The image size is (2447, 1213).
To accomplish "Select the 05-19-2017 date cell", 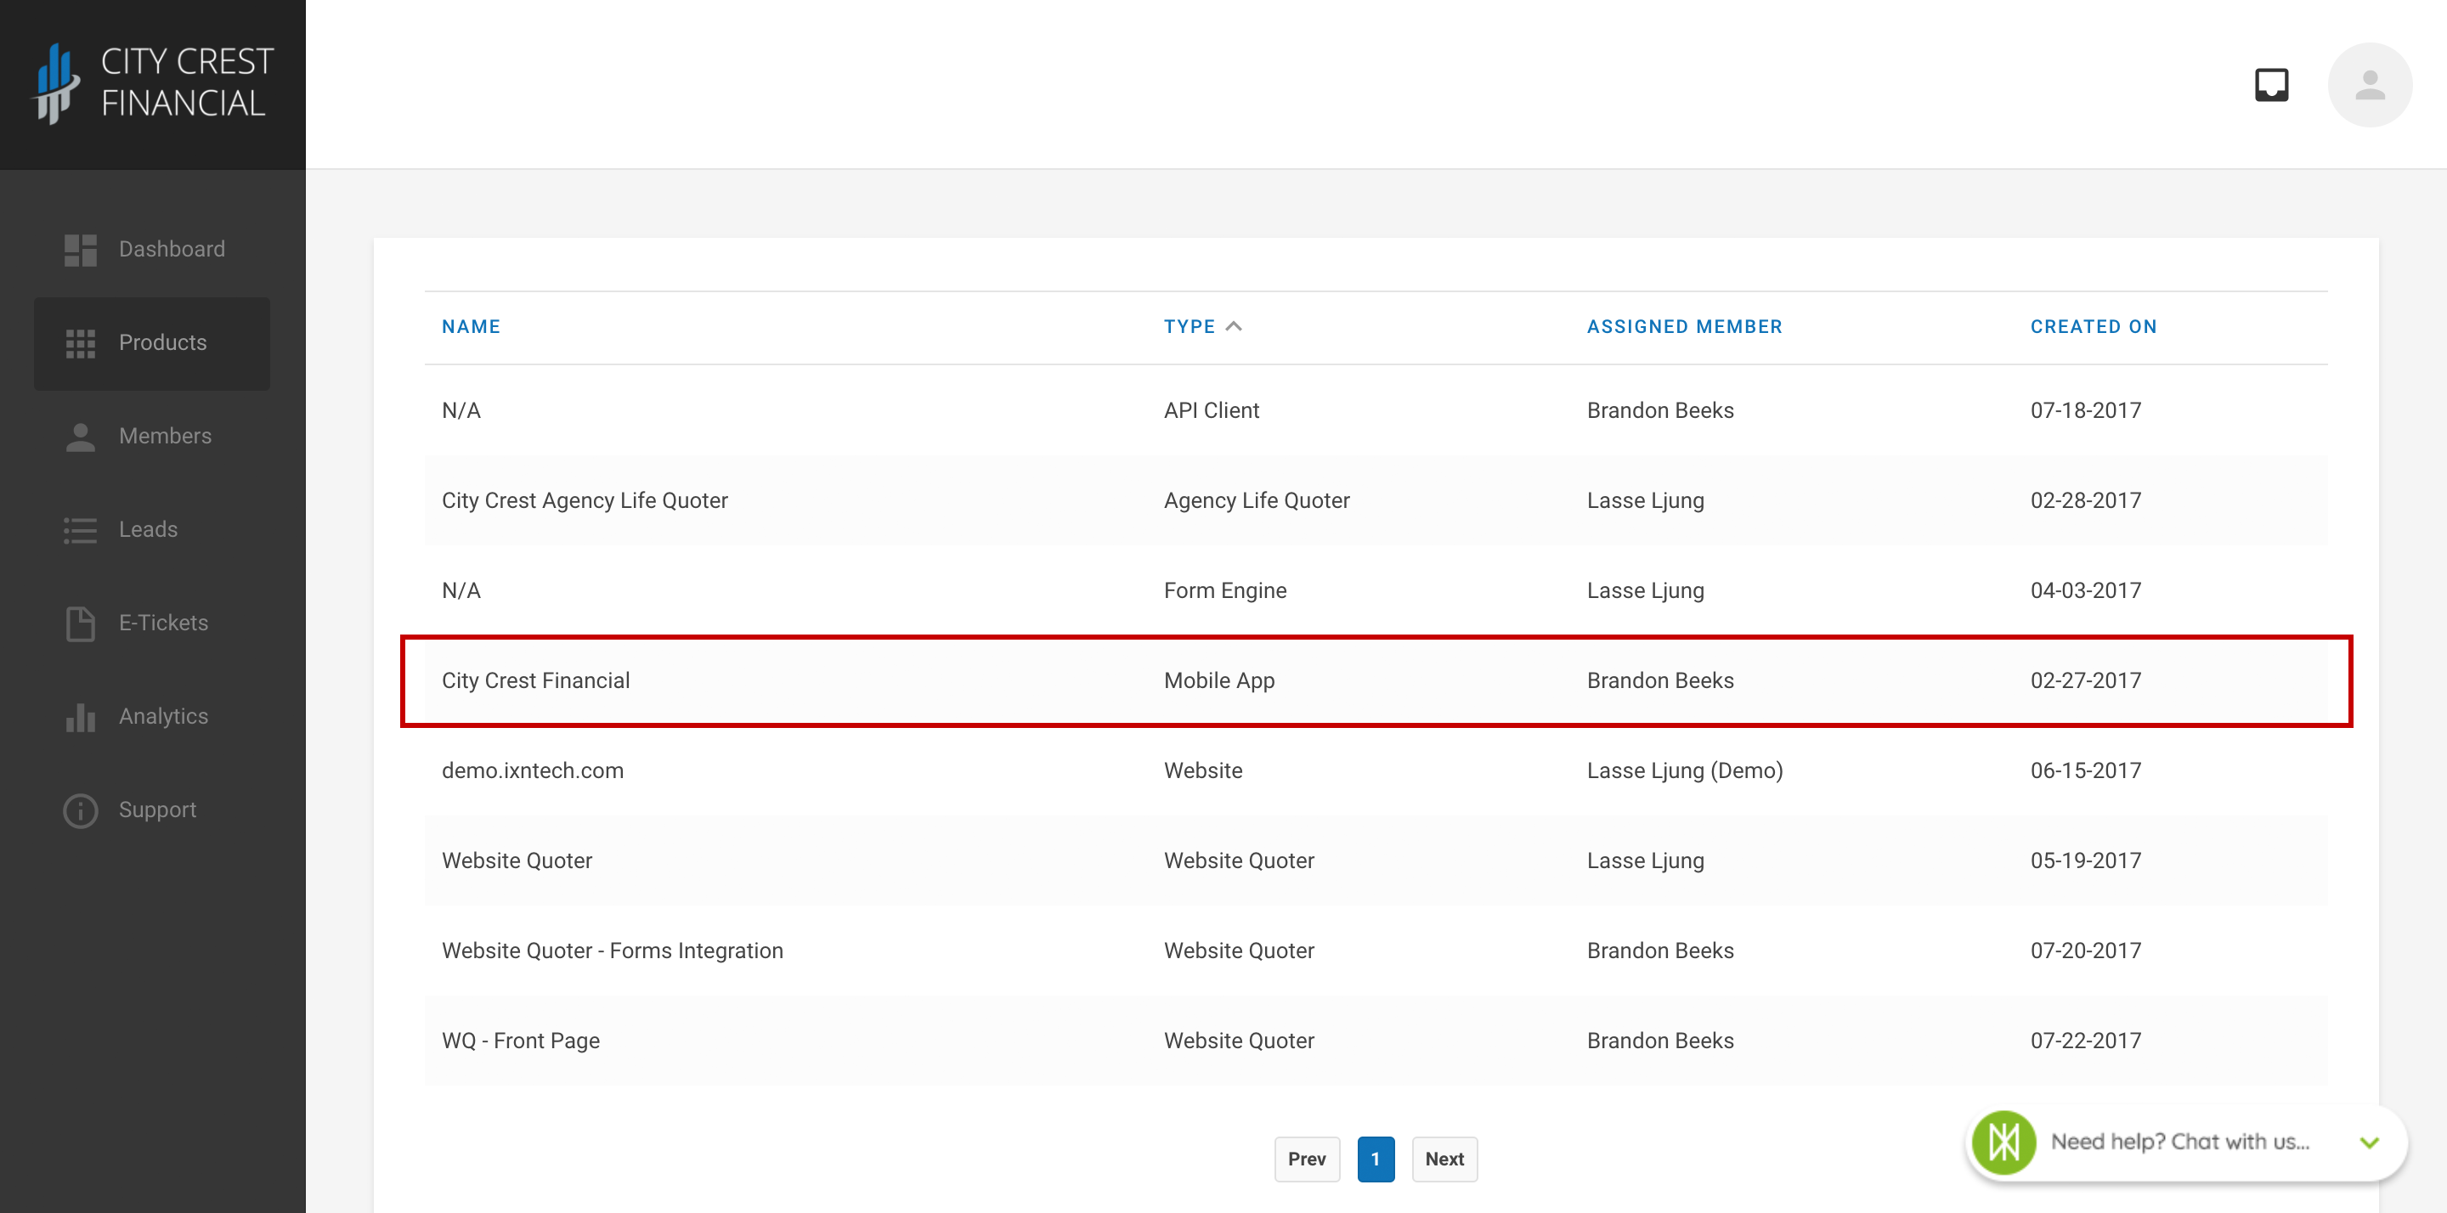I will click(2085, 860).
